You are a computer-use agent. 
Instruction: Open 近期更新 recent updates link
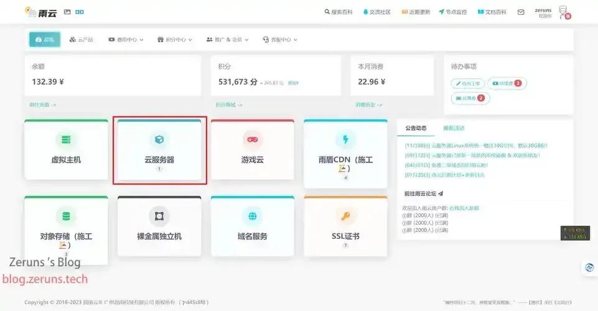point(416,12)
